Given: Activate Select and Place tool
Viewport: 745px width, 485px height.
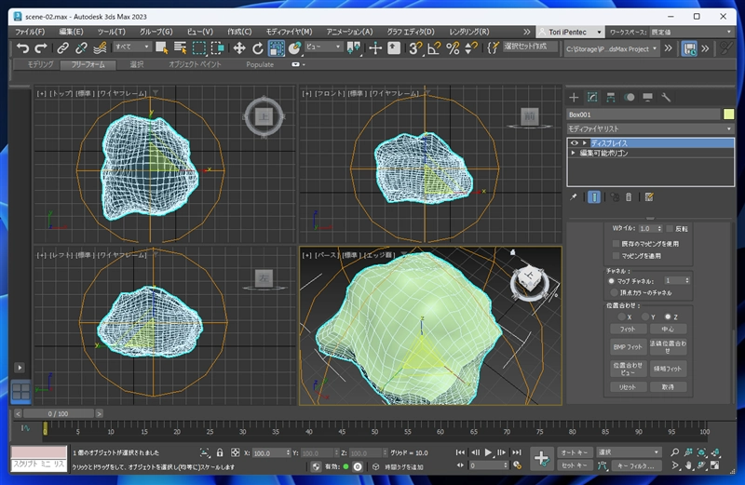Looking at the screenshot, I should (294, 48).
